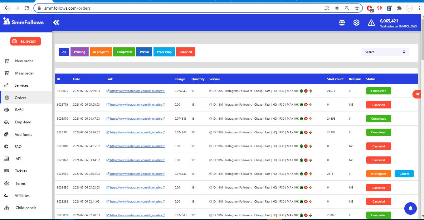The width and height of the screenshot is (424, 220).
Task: Bookmark this page with star icon
Action: (x=357, y=8)
